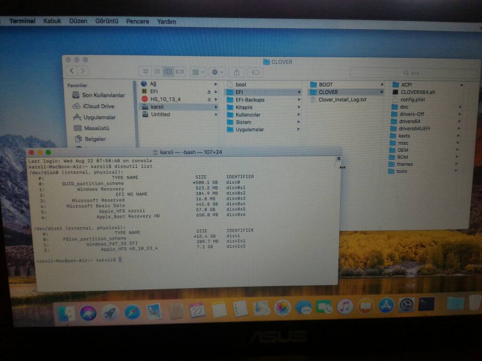482x361 pixels.
Task: Open iCloud Drive in sidebar
Action: click(x=98, y=106)
